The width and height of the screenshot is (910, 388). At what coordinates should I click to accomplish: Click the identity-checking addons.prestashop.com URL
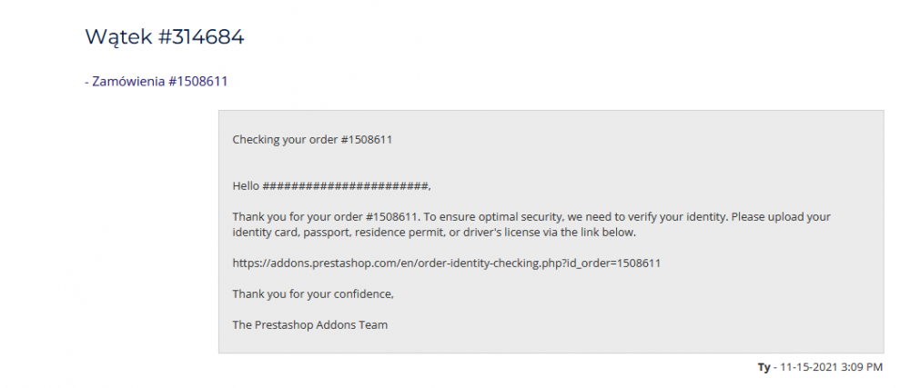point(446,263)
